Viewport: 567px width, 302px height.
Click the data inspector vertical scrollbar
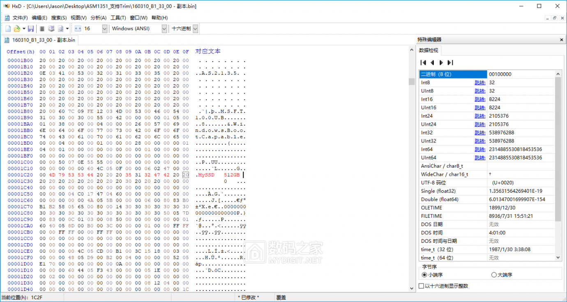coord(558,149)
